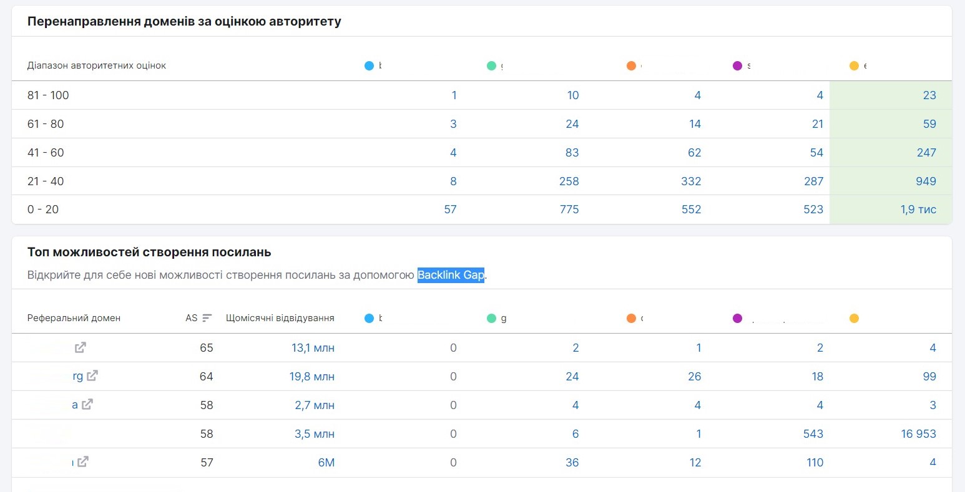Screen dimensions: 965x492
Task: Open value 543 in 3,5 млн row
Action: (x=813, y=434)
